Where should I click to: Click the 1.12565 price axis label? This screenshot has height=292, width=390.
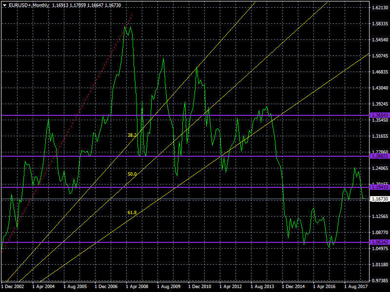tap(380, 217)
